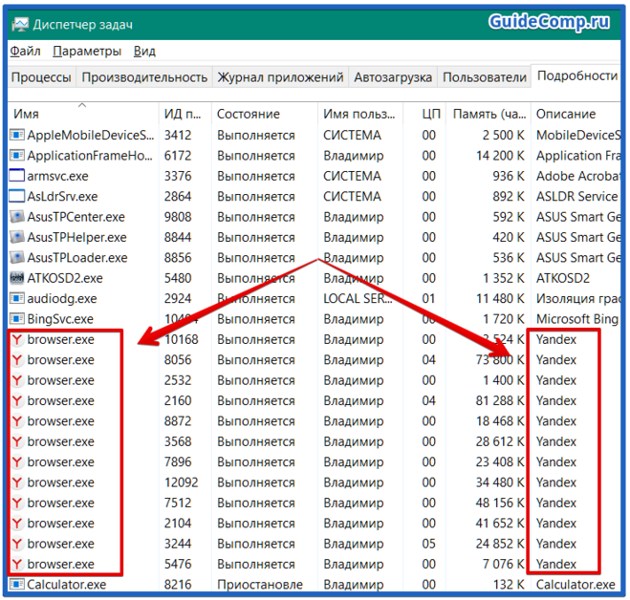Image resolution: width=630 pixels, height=600 pixels.
Task: Sort by the Состояние column header
Action: tap(249, 114)
